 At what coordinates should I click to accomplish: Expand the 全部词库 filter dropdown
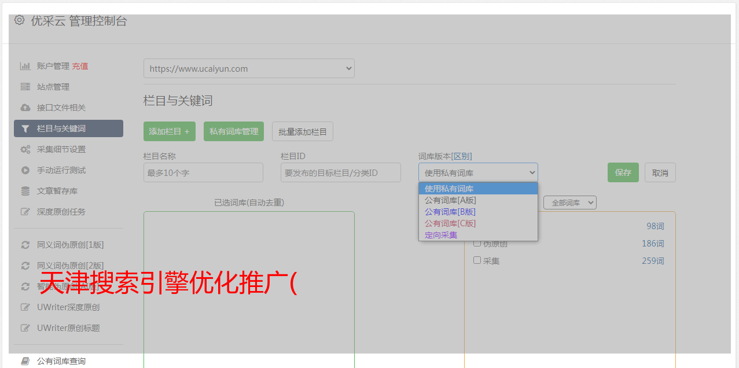pyautogui.click(x=569, y=203)
